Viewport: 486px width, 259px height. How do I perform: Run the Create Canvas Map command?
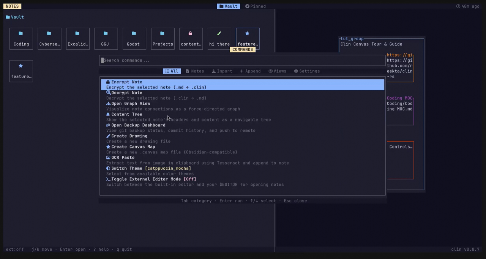pos(243,149)
